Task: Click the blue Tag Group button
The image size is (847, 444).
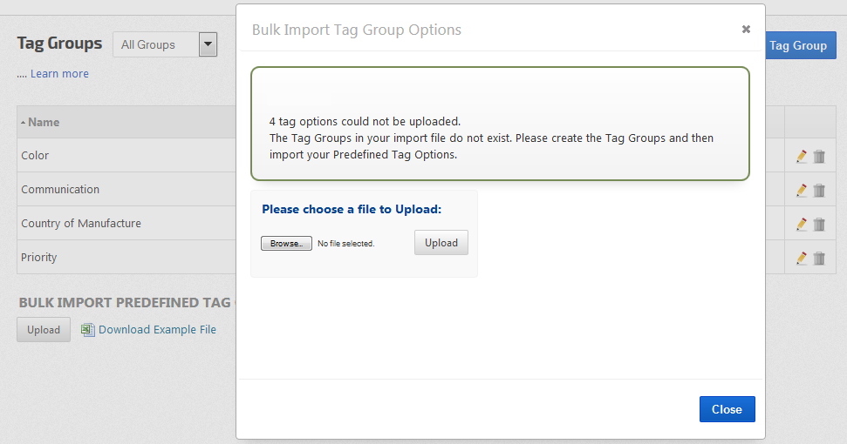Action: pos(799,46)
